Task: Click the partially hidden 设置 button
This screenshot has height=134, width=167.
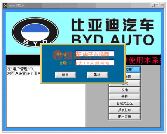Action: coord(133,76)
